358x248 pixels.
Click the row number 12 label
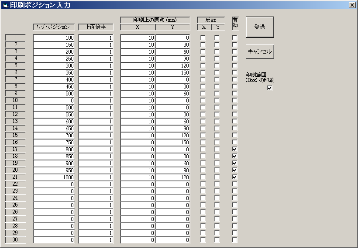click(x=16, y=114)
